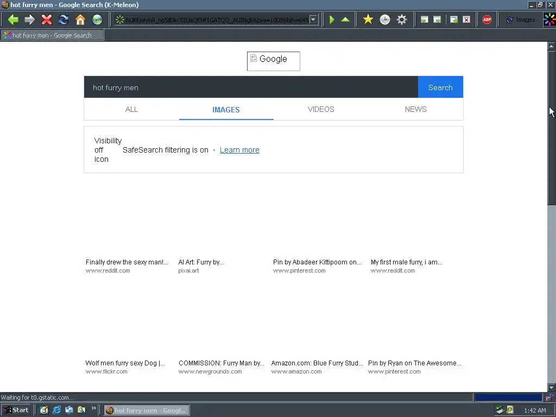
Task: Select the VIDEOS results tab
Action: (x=321, y=109)
